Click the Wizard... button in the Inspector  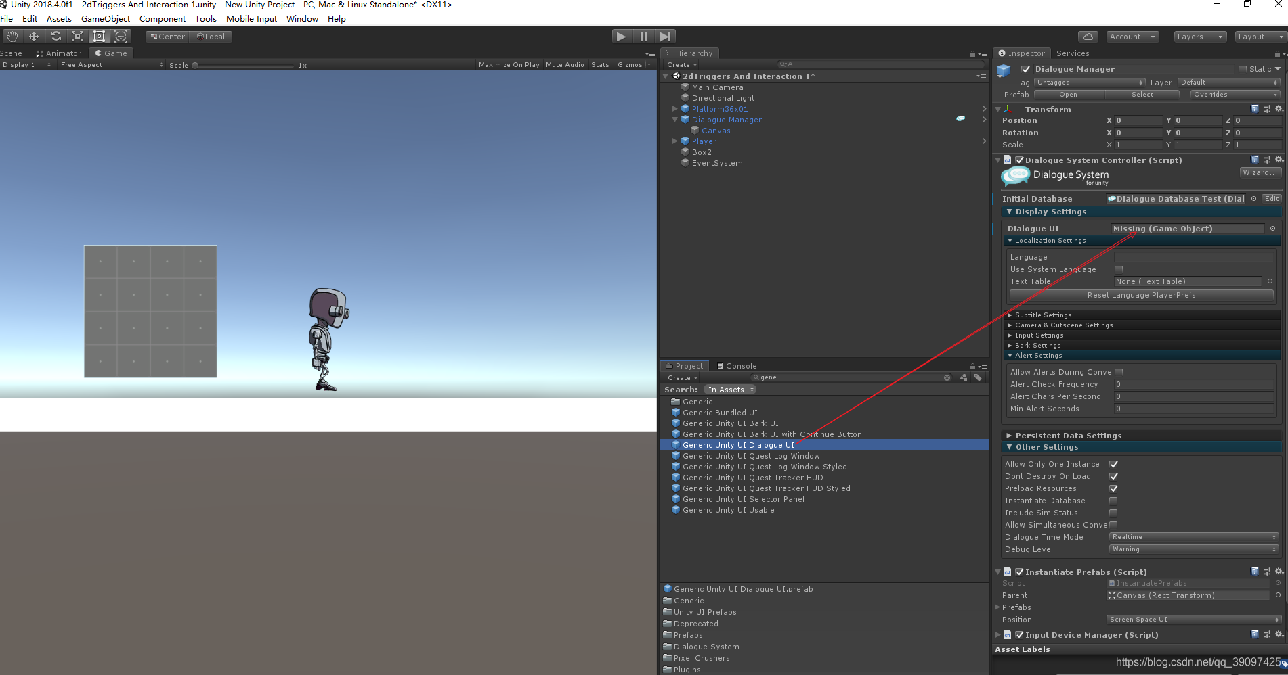pos(1260,172)
